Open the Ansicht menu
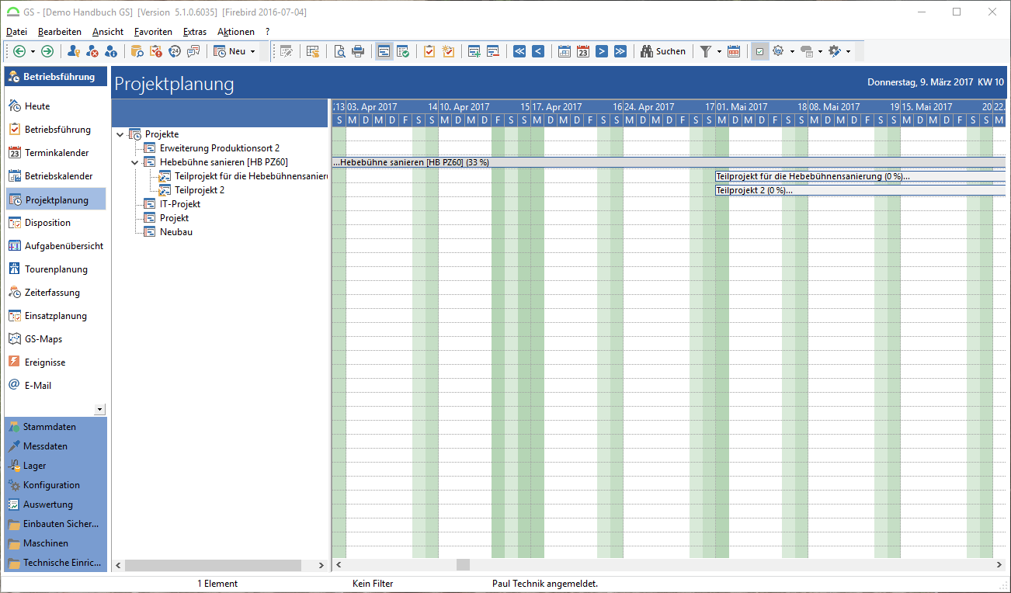 click(107, 32)
